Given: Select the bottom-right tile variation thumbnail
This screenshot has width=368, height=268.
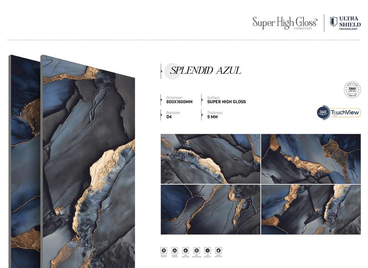Looking at the screenshot, I should point(311,209).
